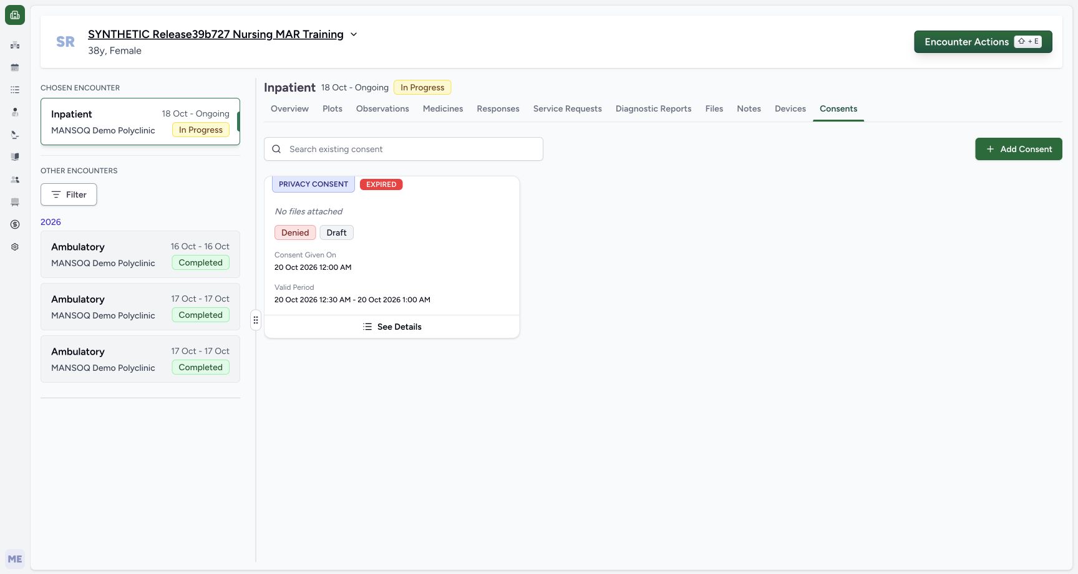
Task: Open the settings gear sidebar icon
Action: pyautogui.click(x=15, y=247)
